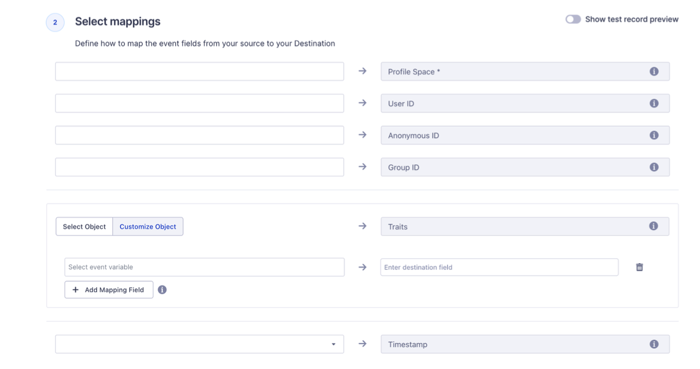
Task: Click the Enter destination field input
Action: [x=499, y=267]
